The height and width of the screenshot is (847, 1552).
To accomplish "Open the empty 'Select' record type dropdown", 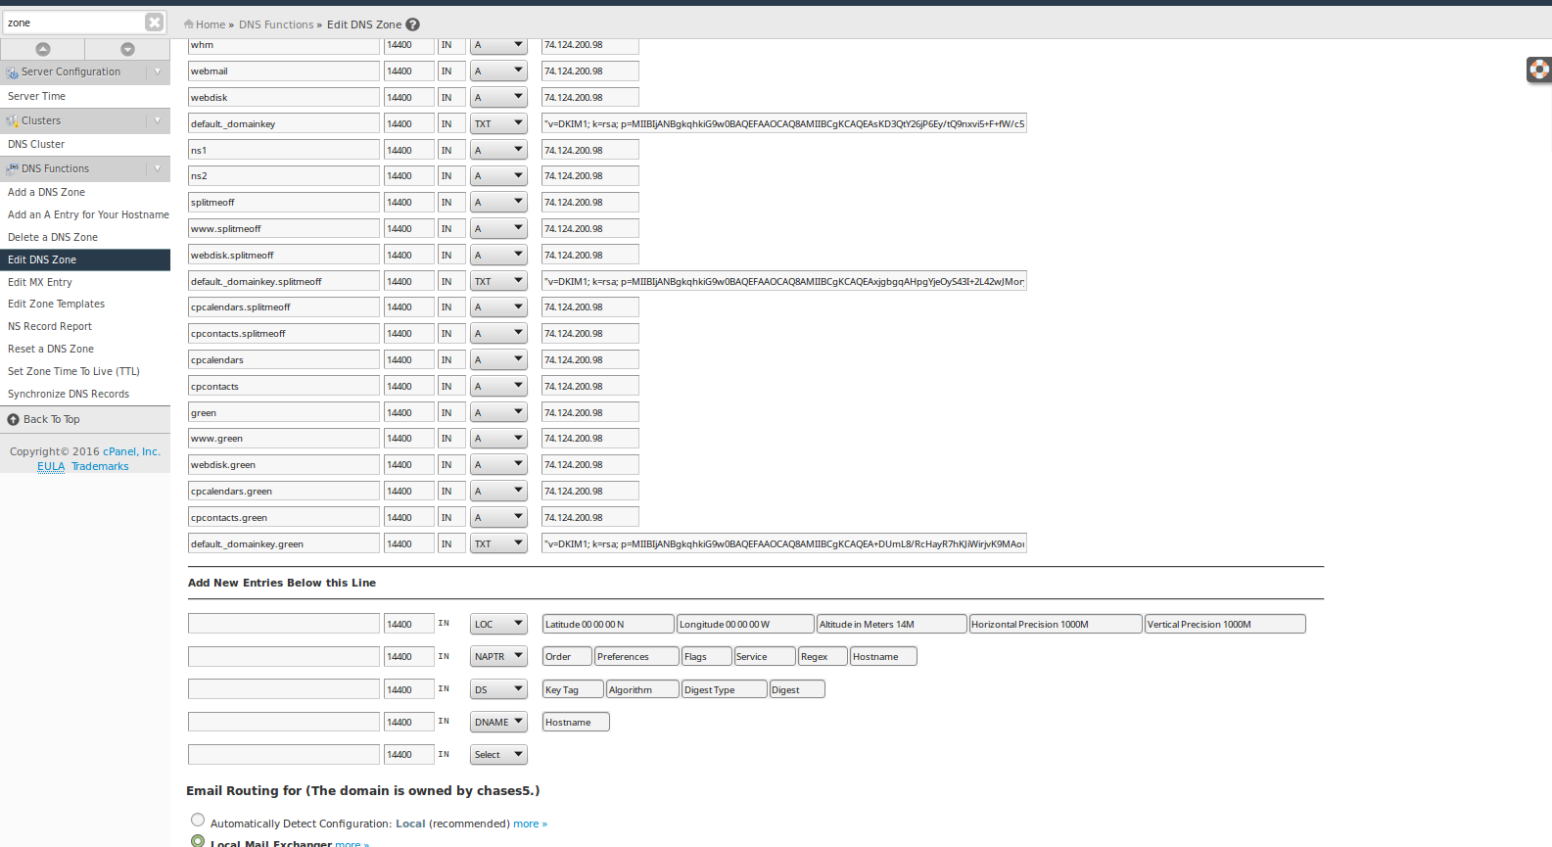I will 498,755.
